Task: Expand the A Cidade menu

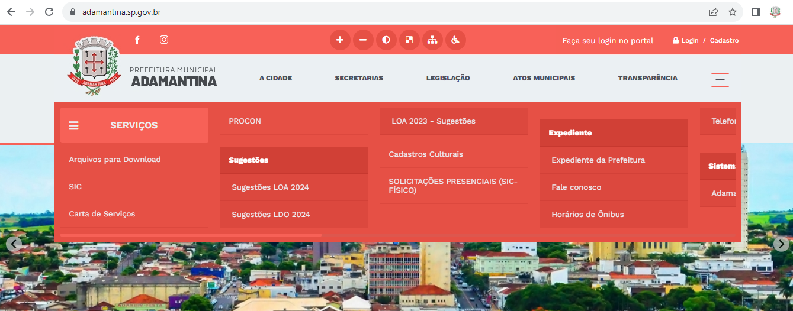Action: tap(275, 78)
